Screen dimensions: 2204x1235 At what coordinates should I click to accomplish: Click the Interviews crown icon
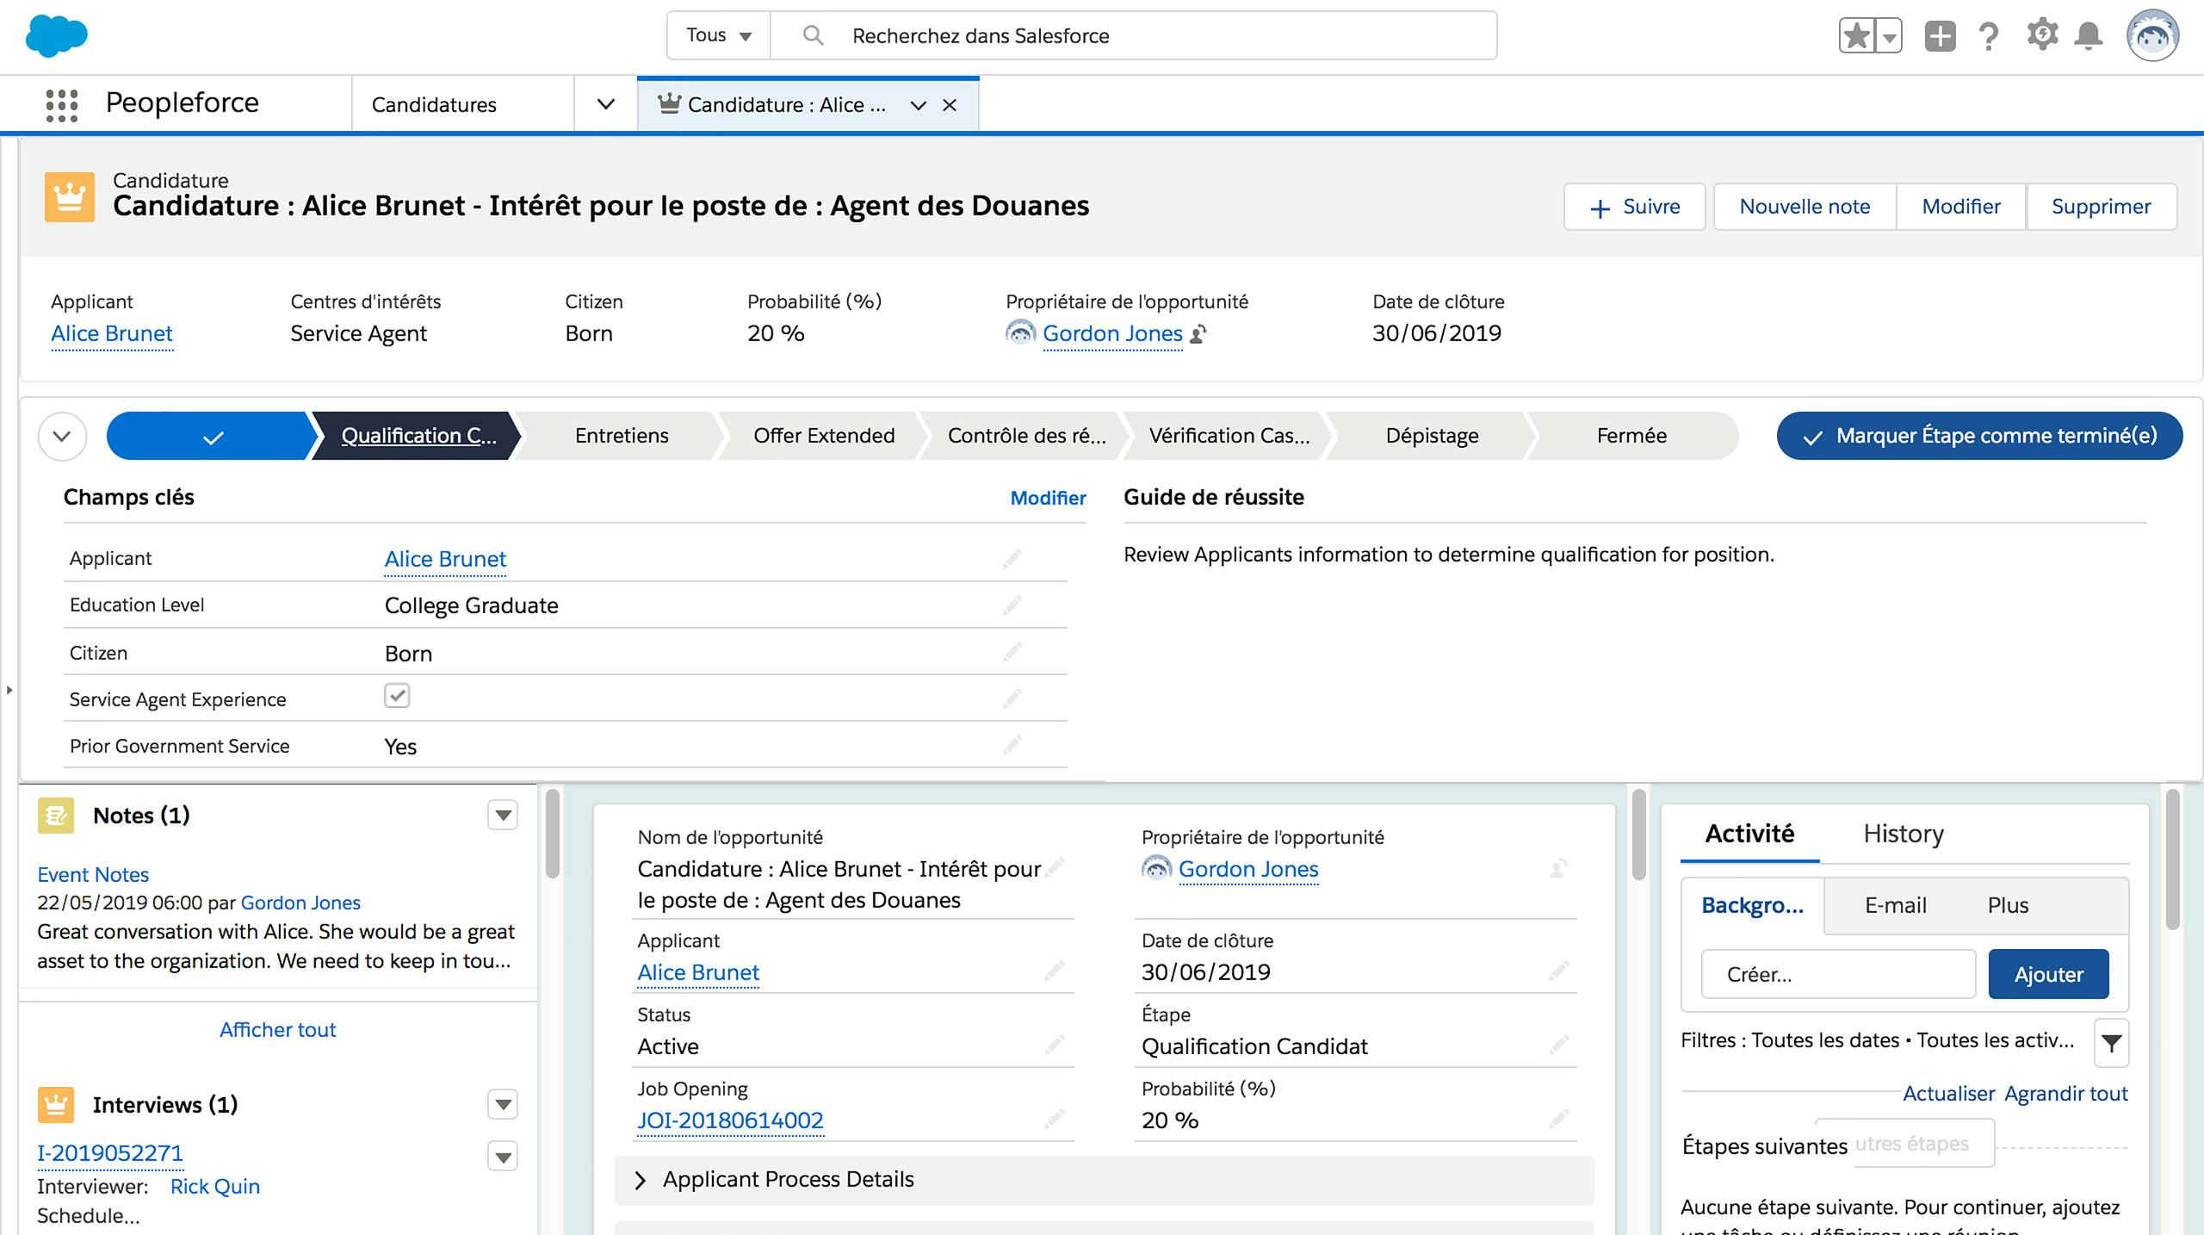tap(56, 1105)
